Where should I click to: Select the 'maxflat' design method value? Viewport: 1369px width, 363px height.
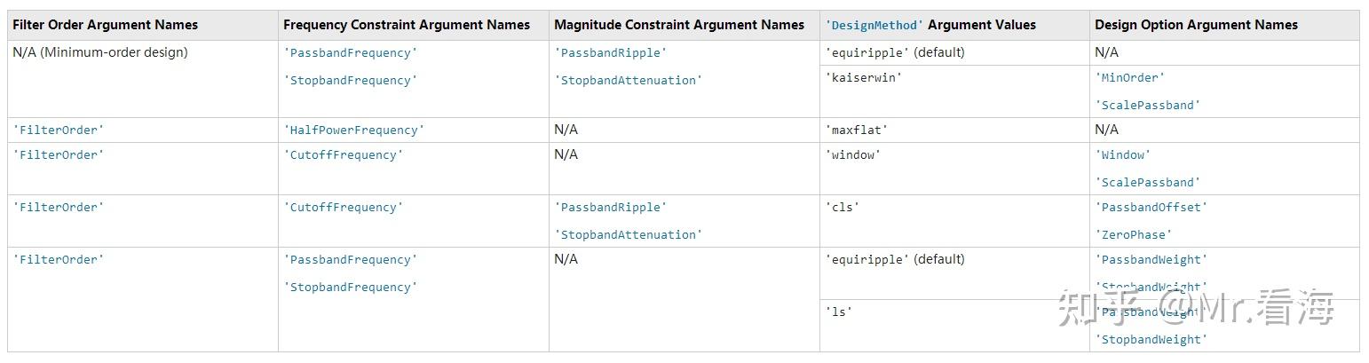[x=856, y=130]
